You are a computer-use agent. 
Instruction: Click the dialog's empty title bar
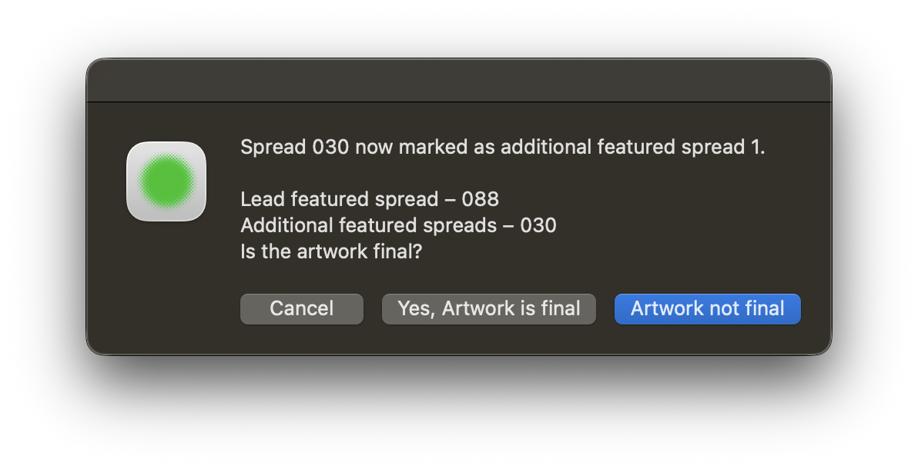[459, 81]
